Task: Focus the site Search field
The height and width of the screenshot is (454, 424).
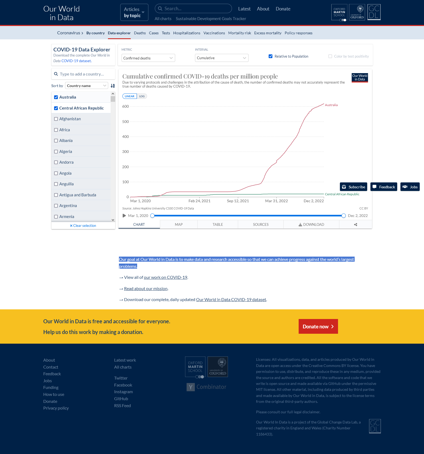Action: [193, 9]
